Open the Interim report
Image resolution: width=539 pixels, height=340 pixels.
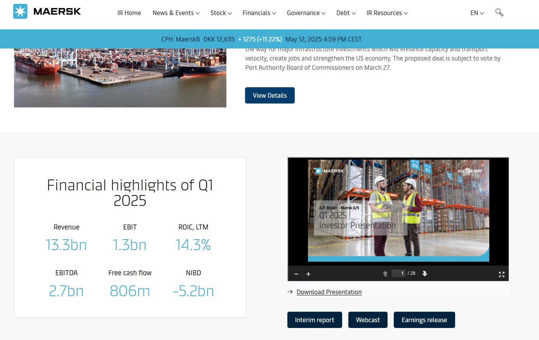315,320
